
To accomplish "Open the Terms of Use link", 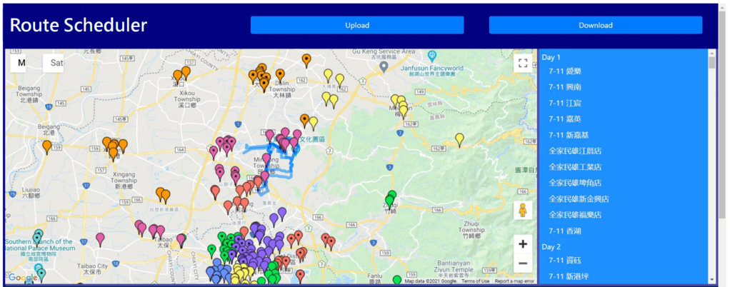I will tap(476, 281).
